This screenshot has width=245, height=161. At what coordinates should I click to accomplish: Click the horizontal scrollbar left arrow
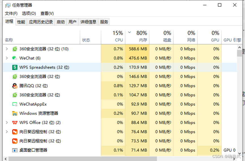point(6,159)
